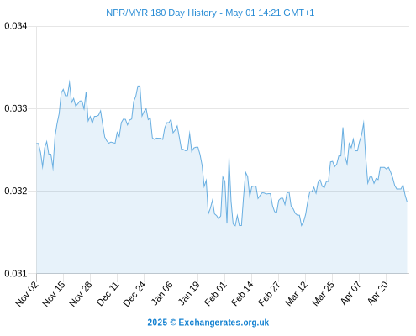This screenshot has width=416, height=336.
Task: Select the Apr 07 date marker
Action: [x=350, y=294]
